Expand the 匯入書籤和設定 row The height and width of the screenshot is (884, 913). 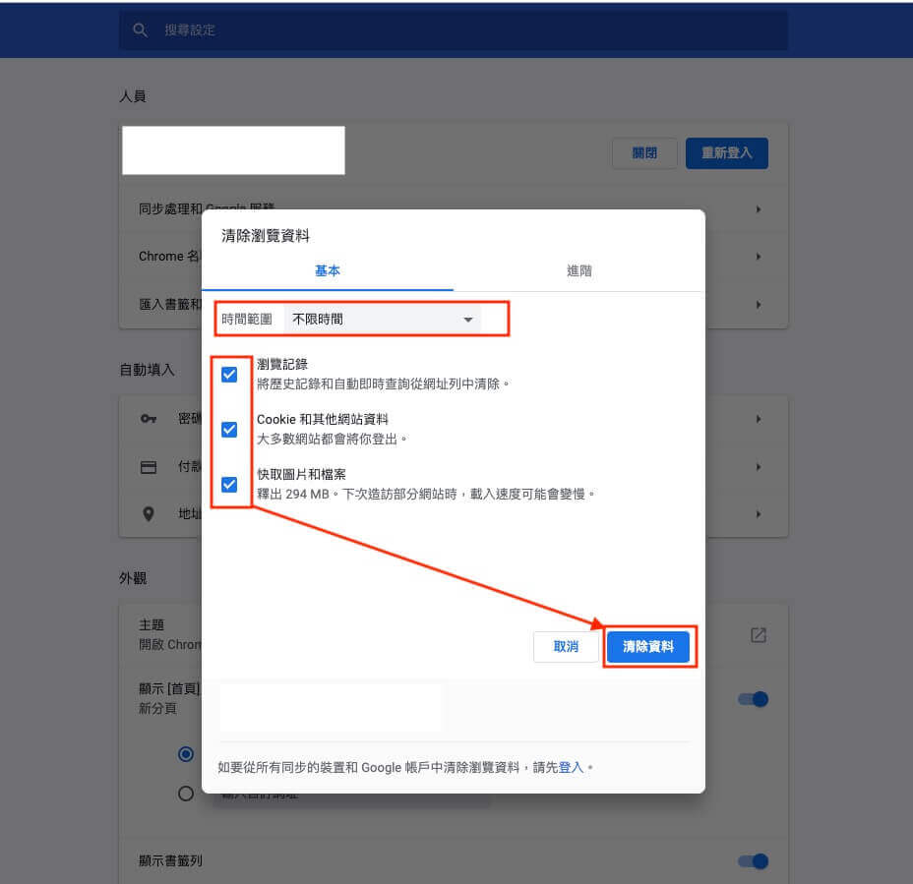coord(757,305)
